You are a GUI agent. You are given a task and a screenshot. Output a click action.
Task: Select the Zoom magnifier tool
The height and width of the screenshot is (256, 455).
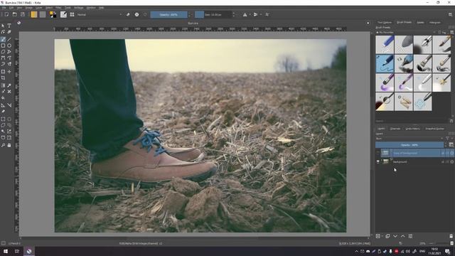3,145
